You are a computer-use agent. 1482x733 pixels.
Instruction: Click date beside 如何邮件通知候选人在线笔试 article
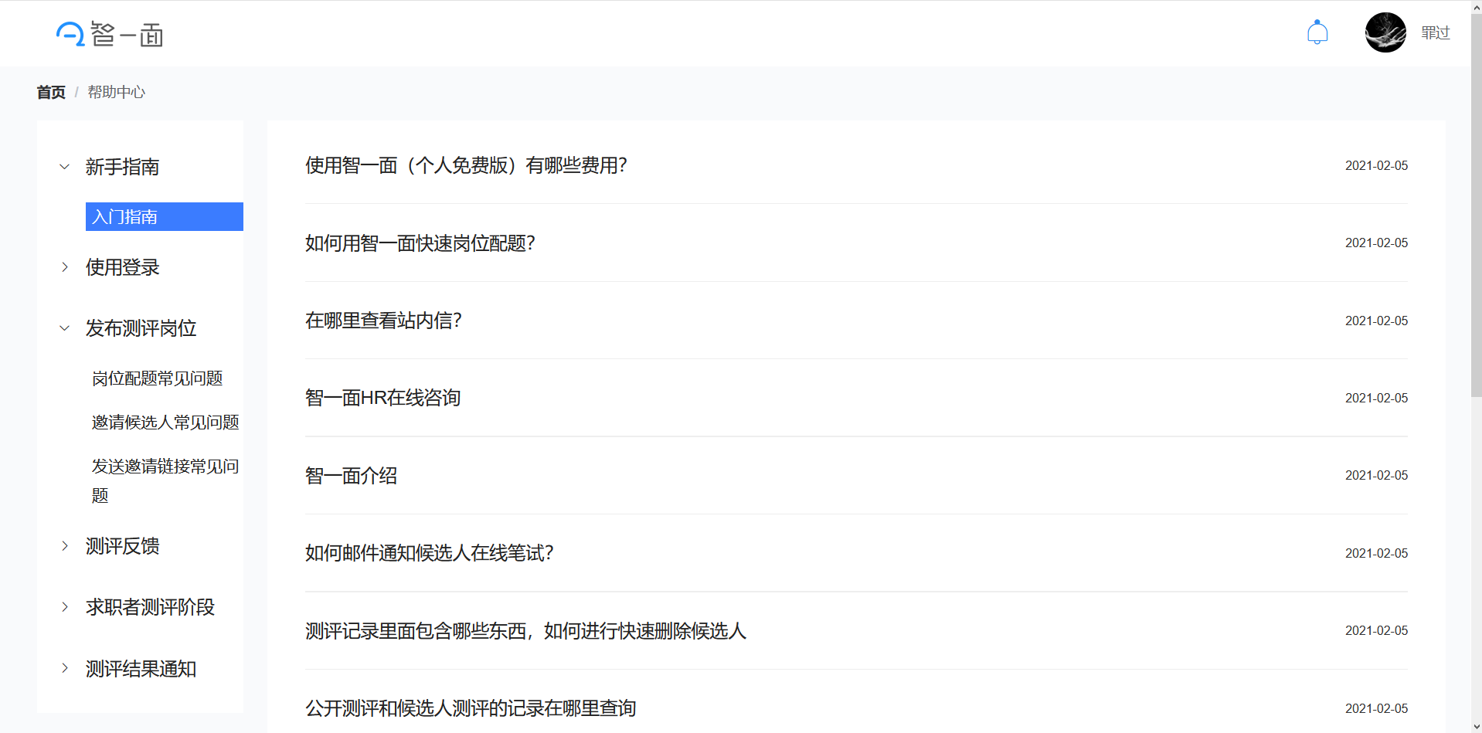coord(1376,553)
